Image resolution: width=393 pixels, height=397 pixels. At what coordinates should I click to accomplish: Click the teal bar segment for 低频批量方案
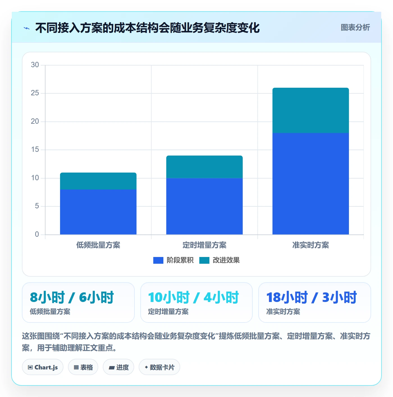[x=98, y=181]
